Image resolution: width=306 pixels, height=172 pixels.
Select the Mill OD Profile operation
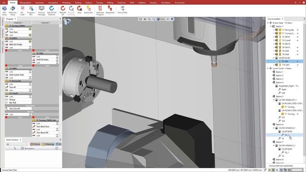pos(18,44)
